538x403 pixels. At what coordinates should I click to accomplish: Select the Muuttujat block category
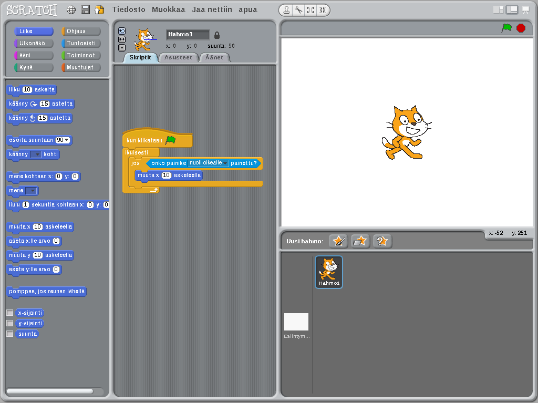point(81,67)
